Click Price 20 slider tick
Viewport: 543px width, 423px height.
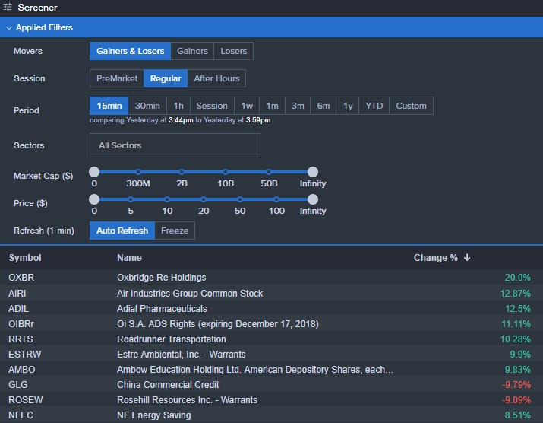pyautogui.click(x=204, y=199)
